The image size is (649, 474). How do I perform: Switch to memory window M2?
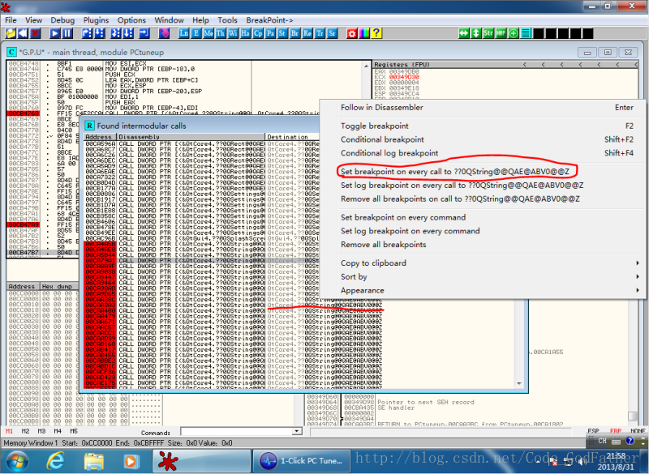click(25, 431)
